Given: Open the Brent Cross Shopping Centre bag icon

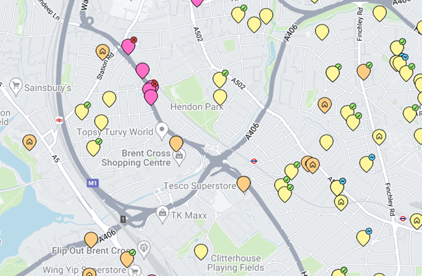Looking at the screenshot, I should (x=179, y=157).
